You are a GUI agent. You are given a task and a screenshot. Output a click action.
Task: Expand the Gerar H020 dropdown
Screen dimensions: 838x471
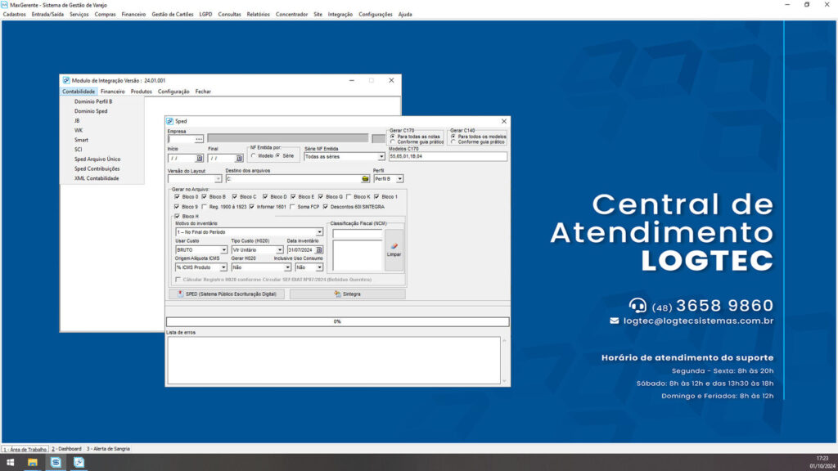287,267
